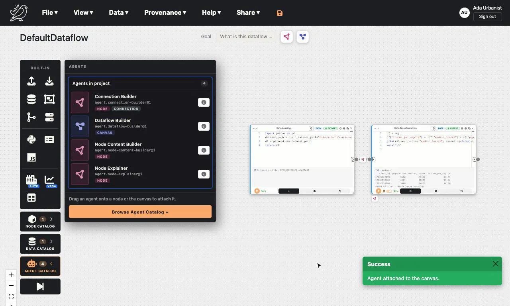This screenshot has width=510, height=306.
Task: Click the list/form widget icon
Action: tap(49, 139)
